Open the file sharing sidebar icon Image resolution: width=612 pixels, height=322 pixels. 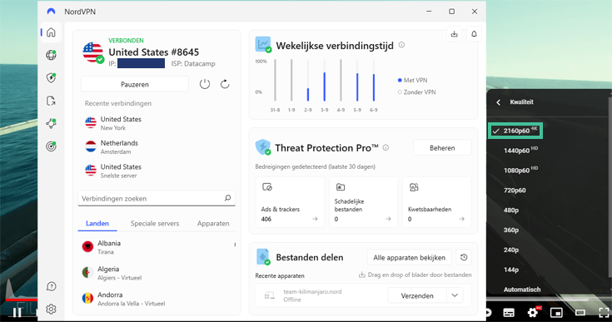pos(51,101)
